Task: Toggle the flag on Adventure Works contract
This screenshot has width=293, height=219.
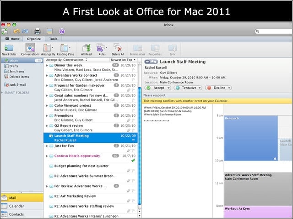Action: tap(133, 80)
